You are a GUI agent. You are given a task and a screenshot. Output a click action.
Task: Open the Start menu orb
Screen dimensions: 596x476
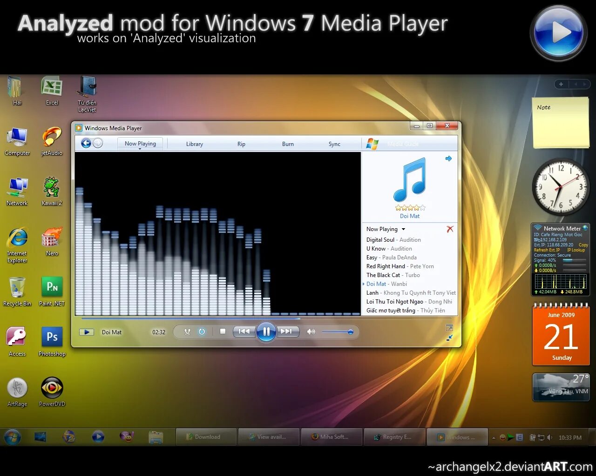click(13, 437)
